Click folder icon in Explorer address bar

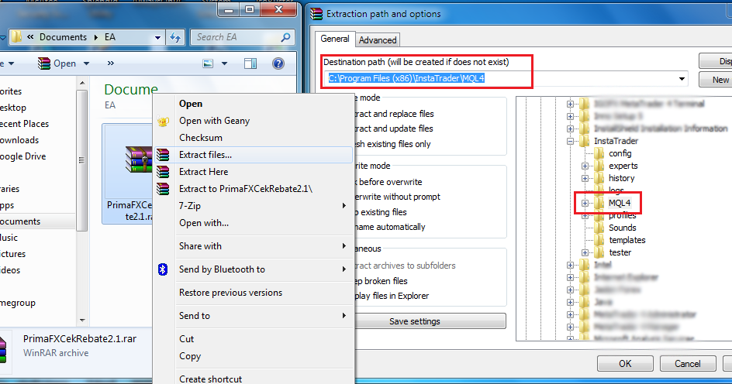click(16, 37)
